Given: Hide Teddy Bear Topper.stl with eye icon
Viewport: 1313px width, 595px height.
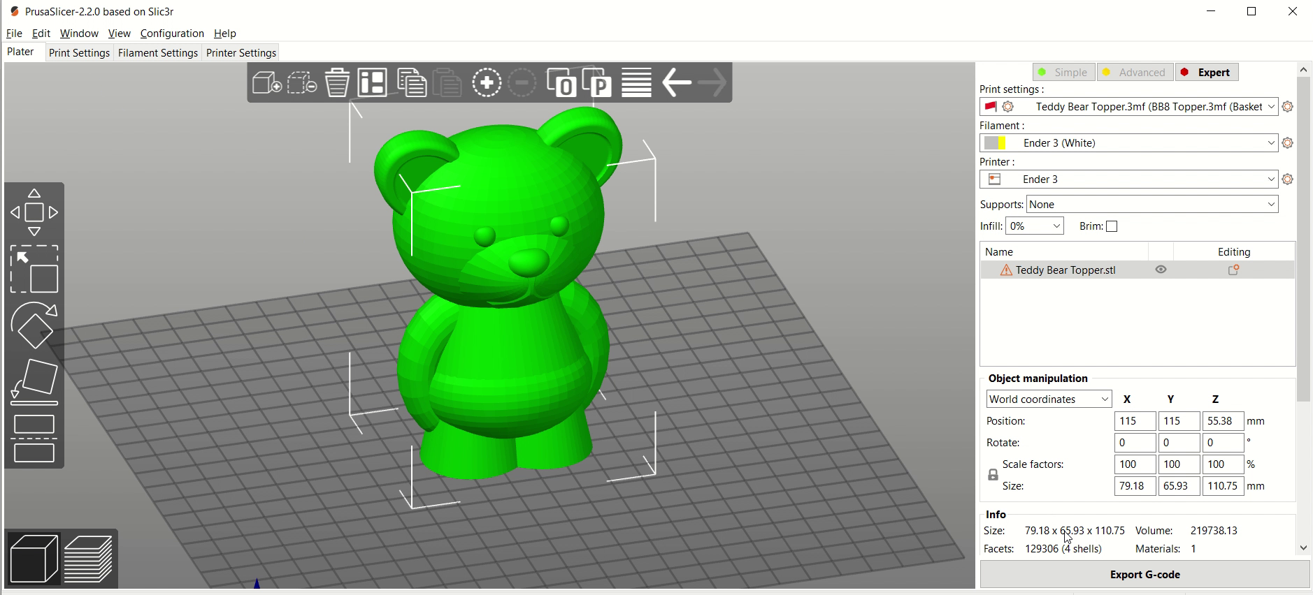Looking at the screenshot, I should (1161, 270).
